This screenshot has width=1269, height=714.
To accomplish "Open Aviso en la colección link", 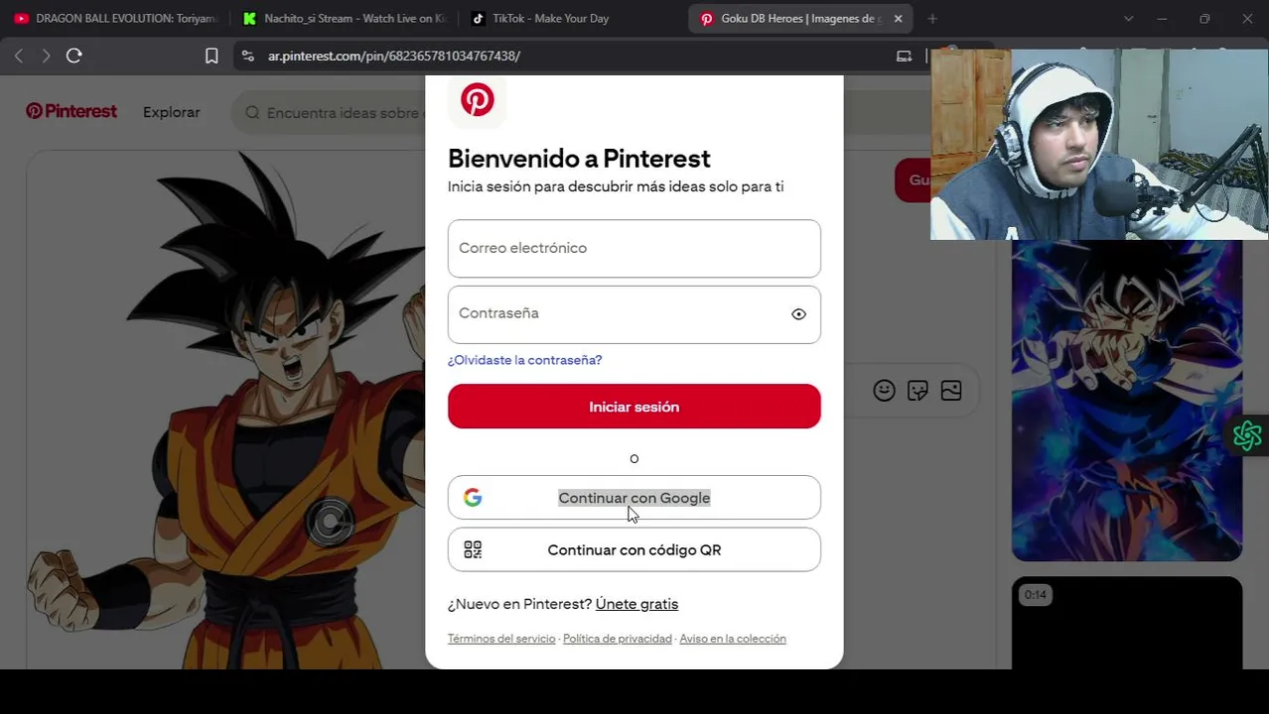I will point(733,639).
